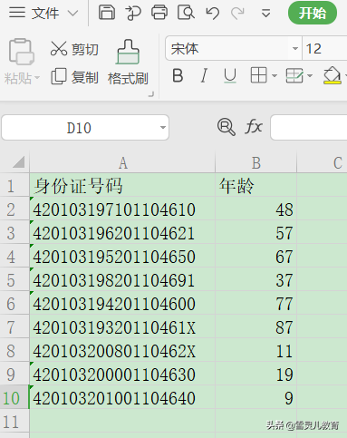Image resolution: width=347 pixels, height=438 pixels.
Task: Click the Redo arrow icon
Action: 237,14
